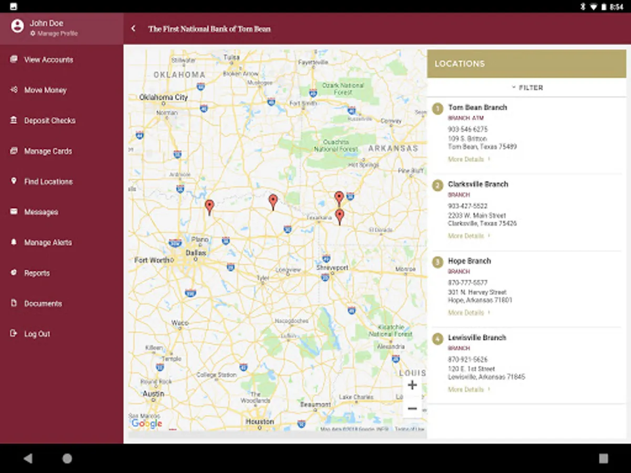
Task: Click the Move Money transfer icon
Action: (x=14, y=90)
